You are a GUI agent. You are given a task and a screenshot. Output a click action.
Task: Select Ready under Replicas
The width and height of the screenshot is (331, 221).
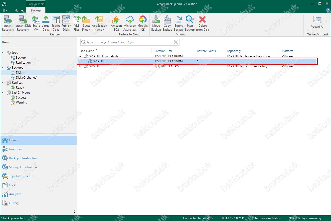20,88
